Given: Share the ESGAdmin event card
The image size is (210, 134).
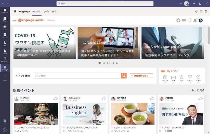Looking at the screenshot, I should [x=56, y=99].
